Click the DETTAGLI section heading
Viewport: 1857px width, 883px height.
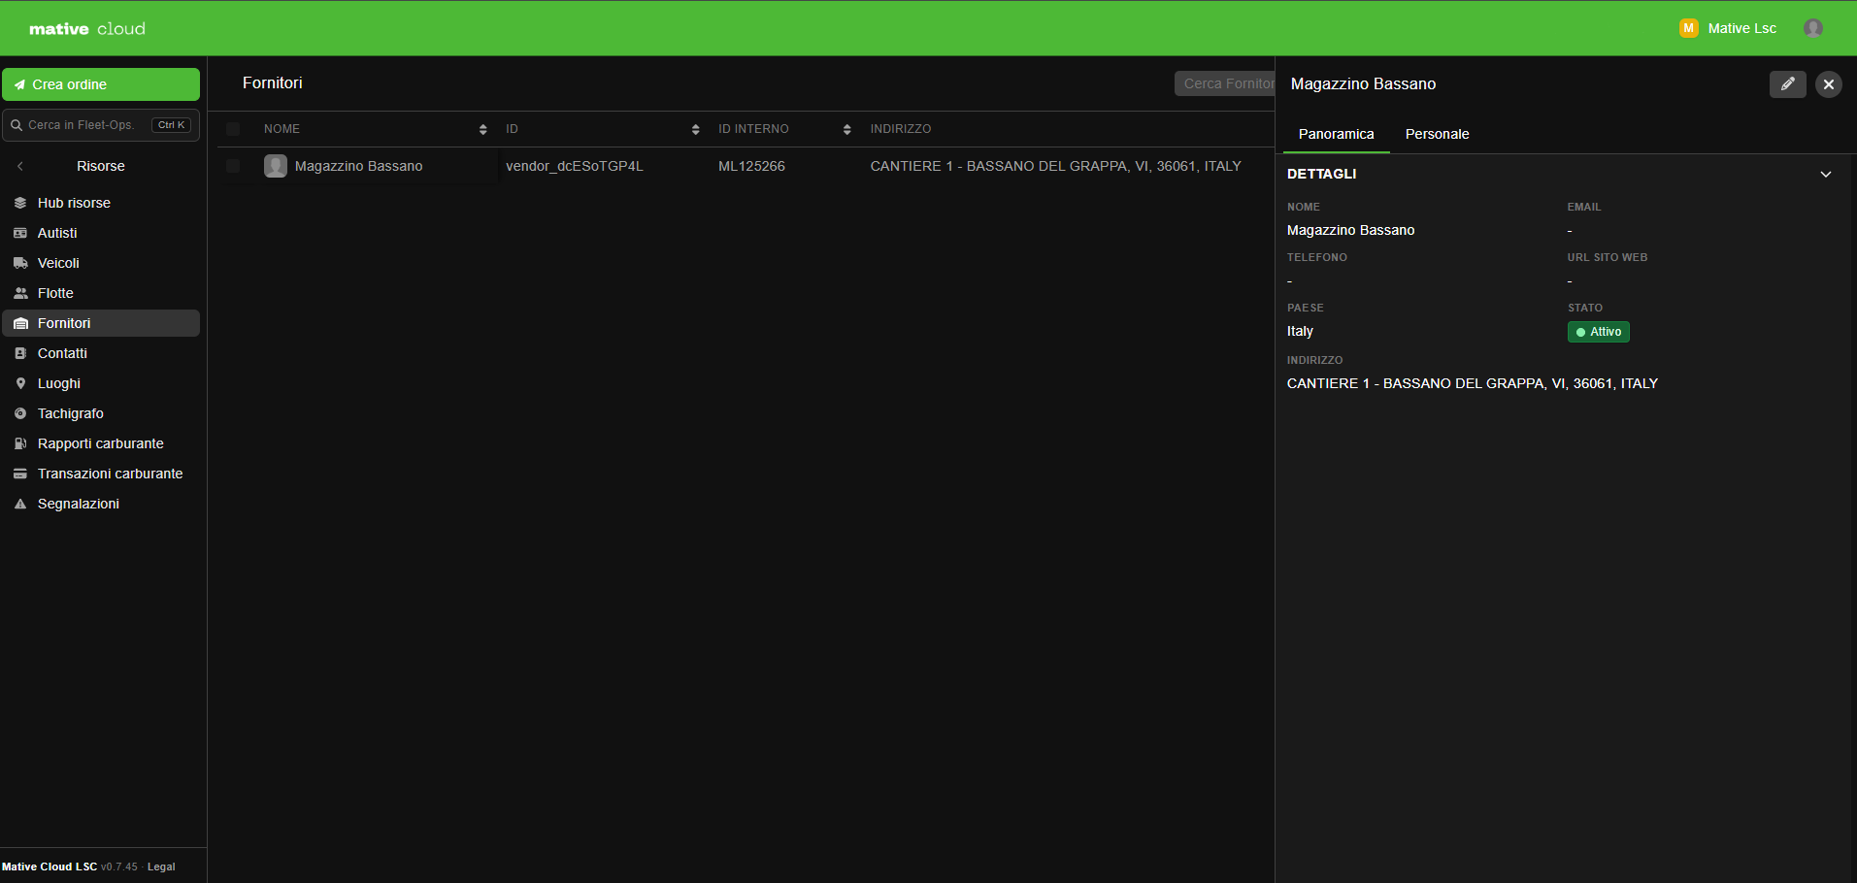[x=1321, y=174]
